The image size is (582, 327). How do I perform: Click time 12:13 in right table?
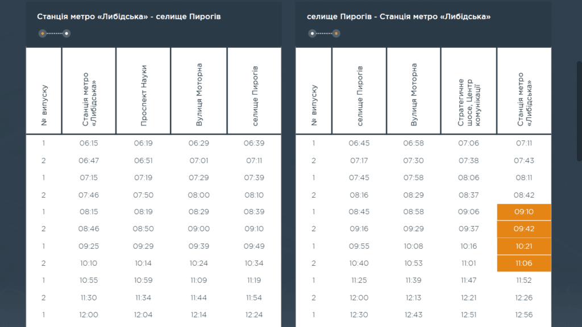[414, 297]
